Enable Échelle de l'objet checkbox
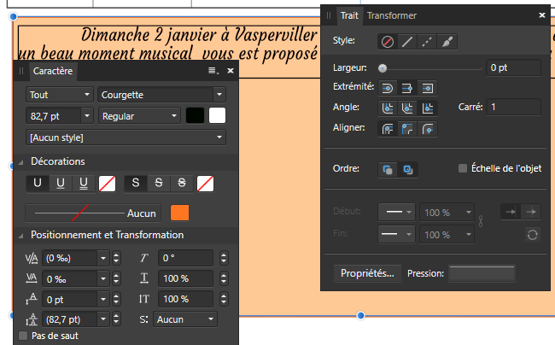The height and width of the screenshot is (345, 555). (463, 168)
